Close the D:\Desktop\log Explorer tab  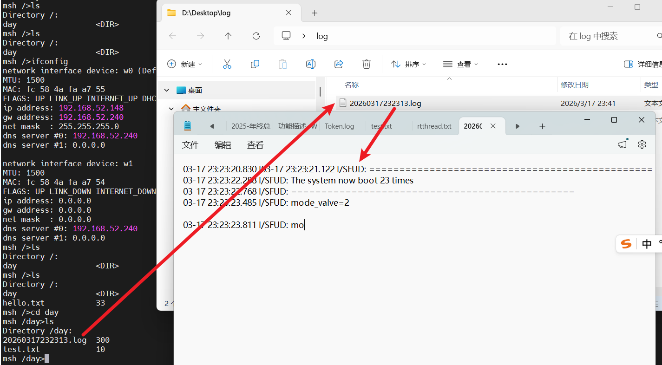pyautogui.click(x=288, y=13)
